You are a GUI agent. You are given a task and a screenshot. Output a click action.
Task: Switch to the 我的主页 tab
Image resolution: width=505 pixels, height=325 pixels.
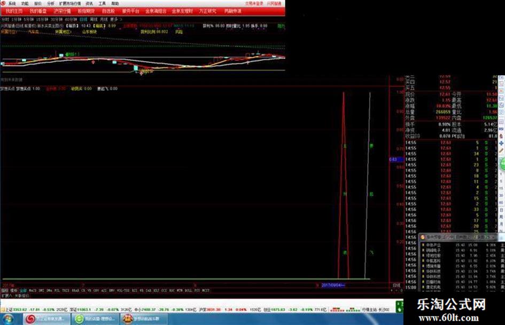click(14, 11)
